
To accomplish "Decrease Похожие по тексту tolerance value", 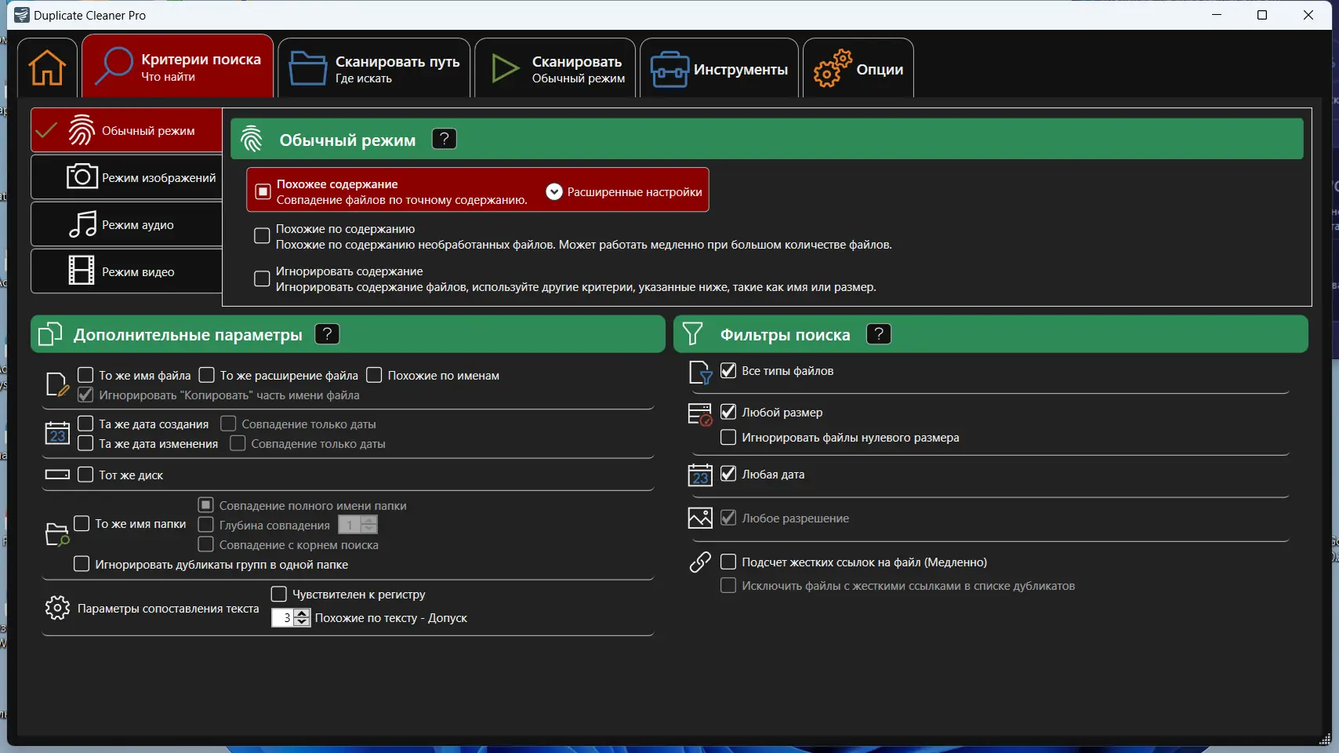I will point(303,622).
